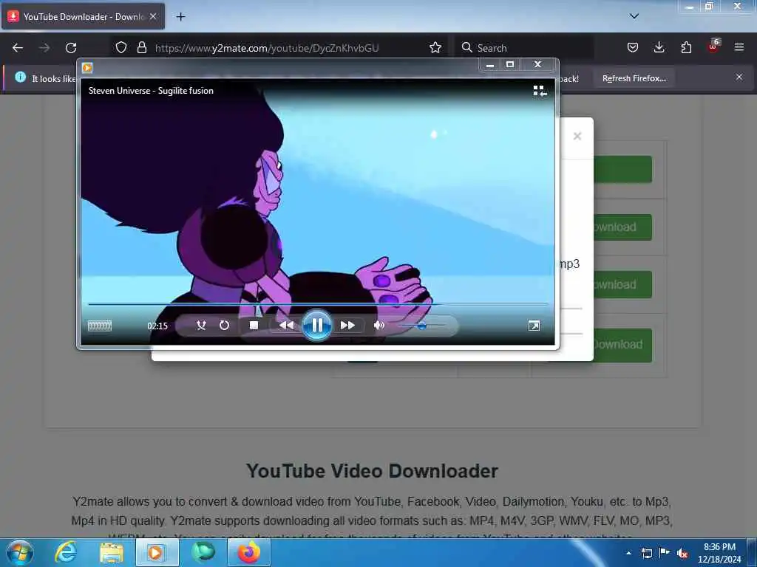
Task: Switch to Windows Media Player taskbar button
Action: click(157, 552)
